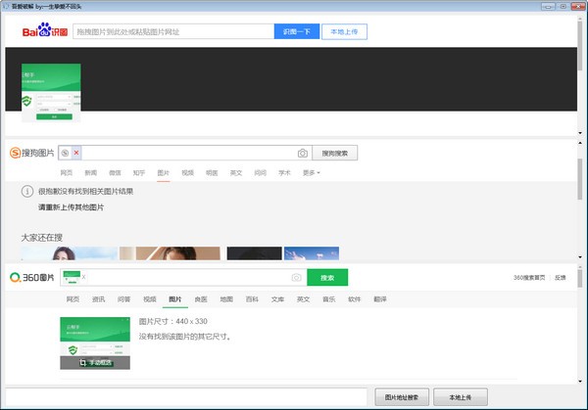Click the Baidu panel scroll-down arrow
588x410 pixels.
click(580, 133)
